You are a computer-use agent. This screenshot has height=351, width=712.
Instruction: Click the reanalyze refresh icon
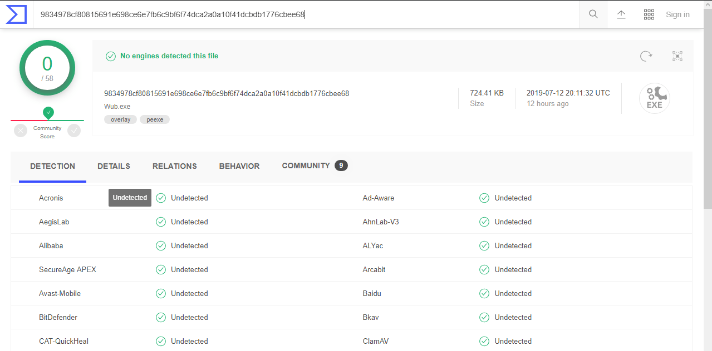[646, 56]
